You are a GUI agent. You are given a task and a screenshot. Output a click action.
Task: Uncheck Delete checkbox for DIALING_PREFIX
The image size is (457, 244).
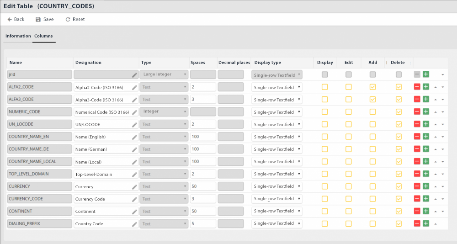pos(399,223)
